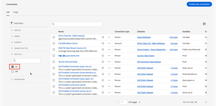Select the checkbox for CJA B2B Edition Demo row
This screenshot has width=216, height=106.
pos(54,44)
